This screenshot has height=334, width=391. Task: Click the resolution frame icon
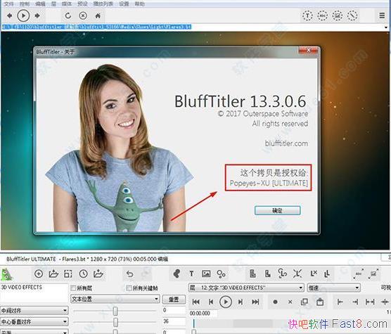[68, 274]
